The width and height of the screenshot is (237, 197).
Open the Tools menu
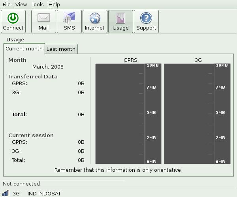pyautogui.click(x=38, y=4)
